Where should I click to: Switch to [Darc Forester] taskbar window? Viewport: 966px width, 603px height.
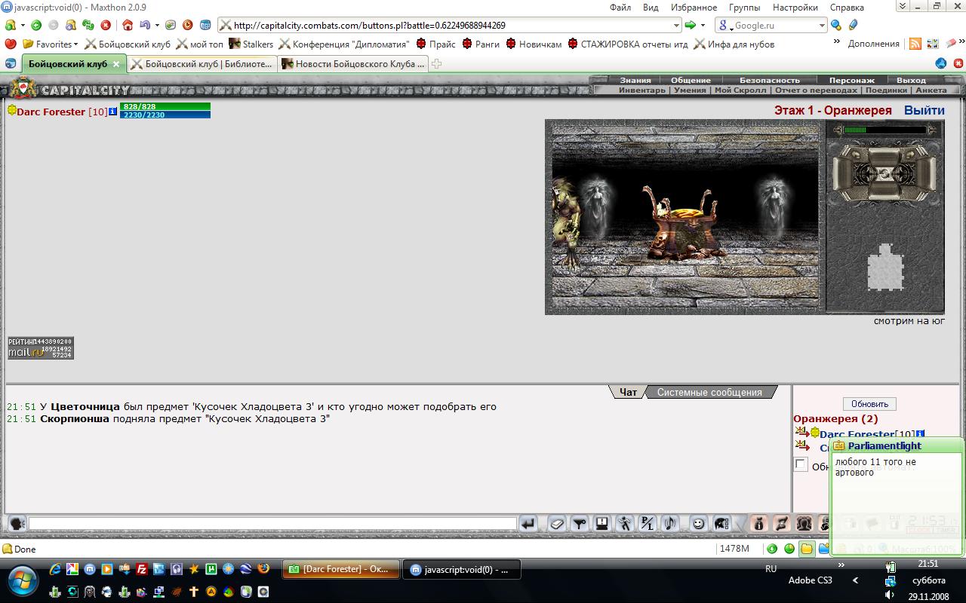point(340,569)
